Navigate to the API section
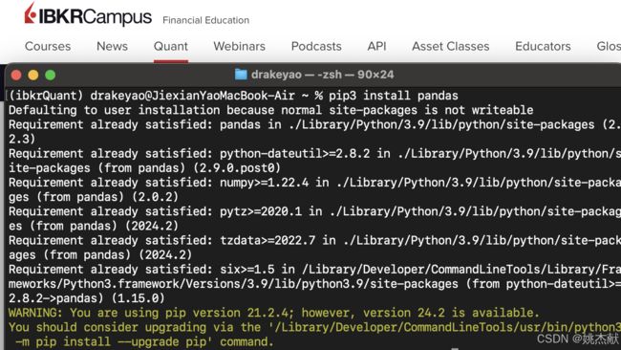The image size is (621, 350). coord(376,46)
